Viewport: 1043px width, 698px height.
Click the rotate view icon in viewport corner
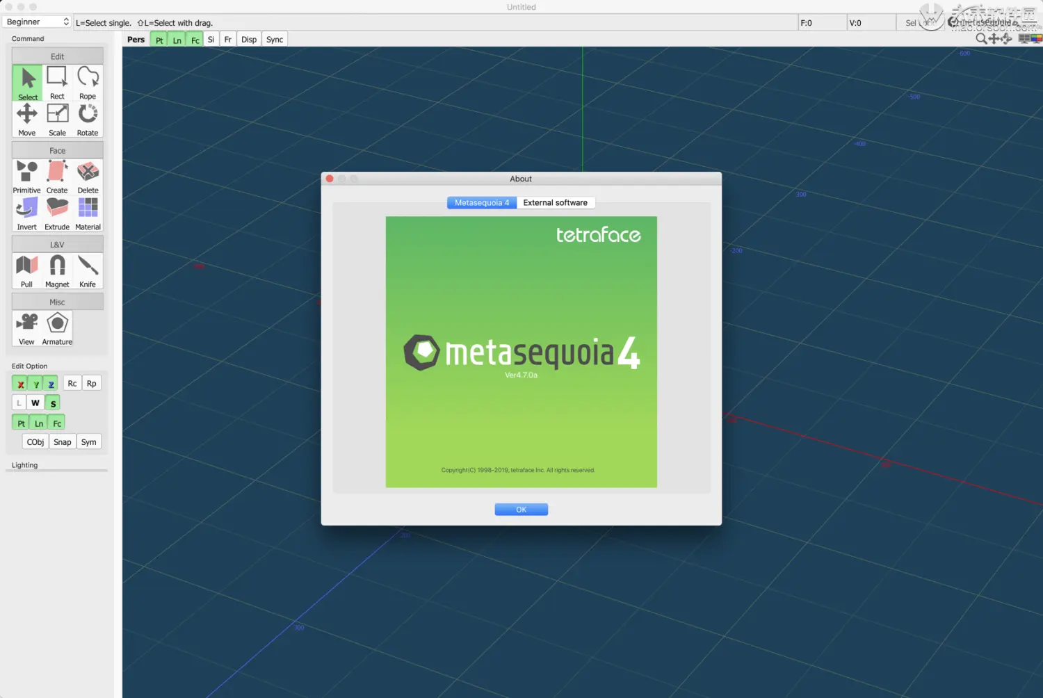click(x=1005, y=39)
